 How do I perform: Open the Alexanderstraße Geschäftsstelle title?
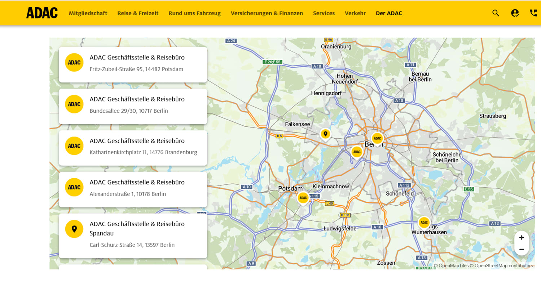pyautogui.click(x=137, y=183)
